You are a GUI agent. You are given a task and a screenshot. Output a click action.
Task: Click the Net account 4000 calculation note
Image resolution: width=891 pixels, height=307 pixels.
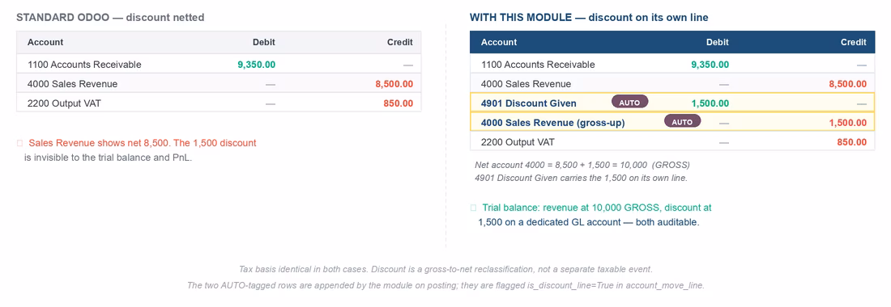click(582, 165)
